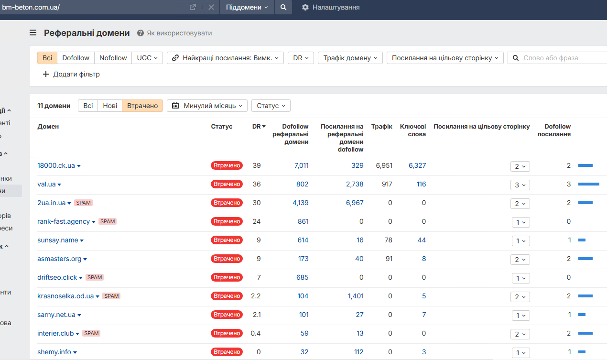This screenshot has width=607, height=360.
Task: Click the open-in-new-tab icon in URL bar
Action: pos(193,7)
